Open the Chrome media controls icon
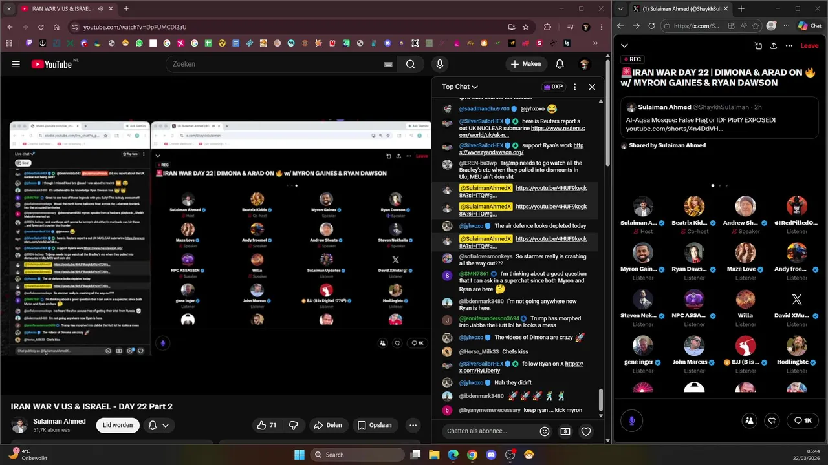This screenshot has height=465, width=828. pos(570,27)
